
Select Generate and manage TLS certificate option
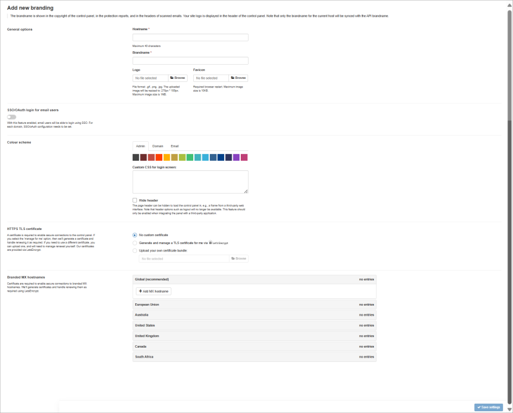click(135, 243)
